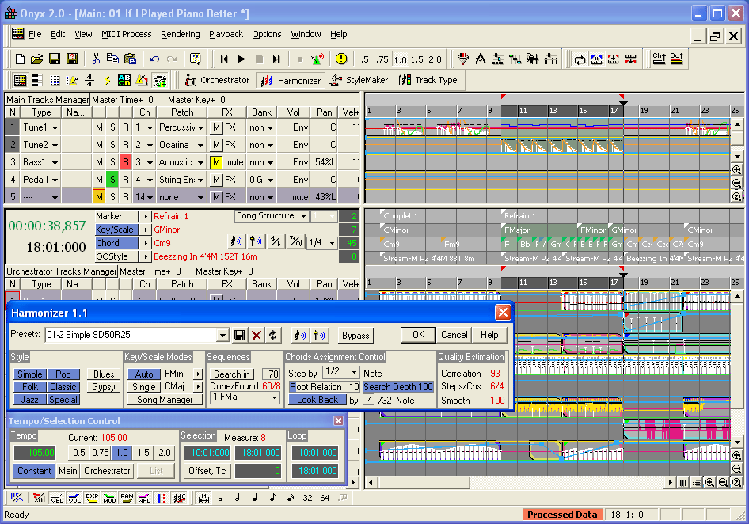Screen dimensions: 749x524
Task: Open the 1 FMaj sequences dropdown
Action: (x=274, y=397)
